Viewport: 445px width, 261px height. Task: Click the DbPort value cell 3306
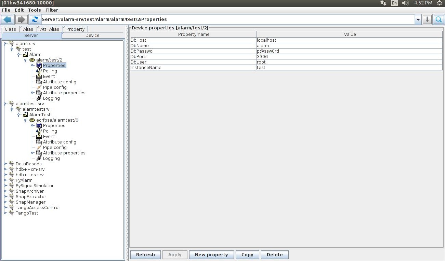pos(349,57)
